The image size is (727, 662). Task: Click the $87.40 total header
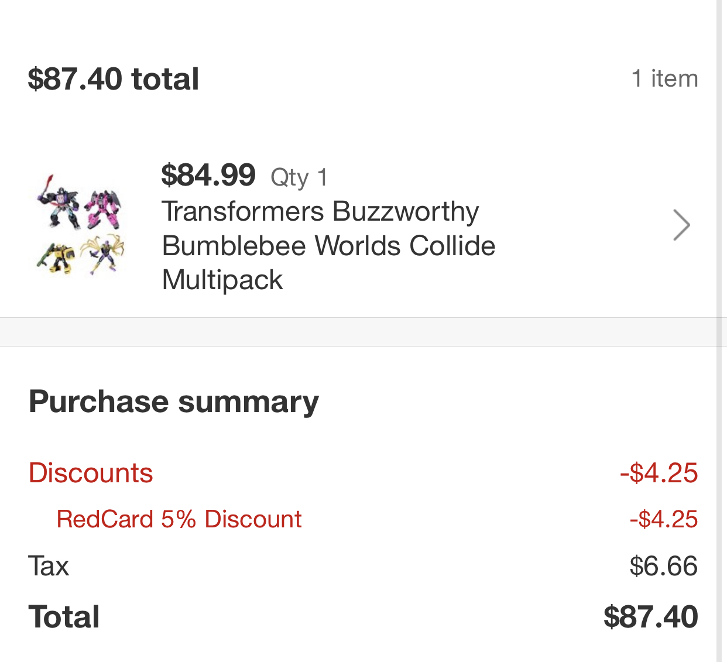coord(114,79)
